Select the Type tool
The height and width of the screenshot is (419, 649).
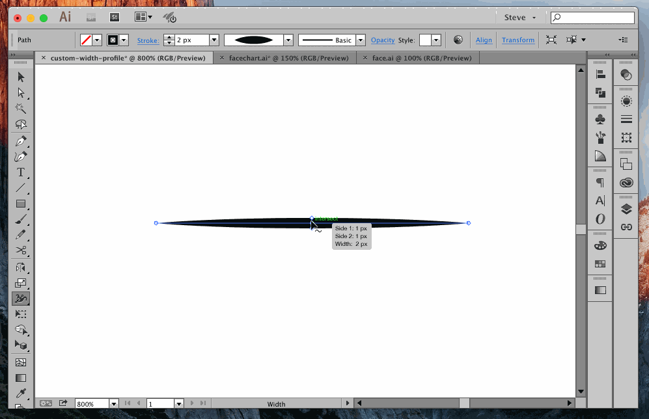[21, 172]
